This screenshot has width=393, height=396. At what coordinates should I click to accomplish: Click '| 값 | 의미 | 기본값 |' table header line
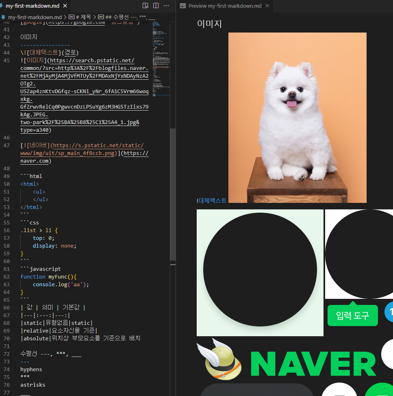pos(53,308)
